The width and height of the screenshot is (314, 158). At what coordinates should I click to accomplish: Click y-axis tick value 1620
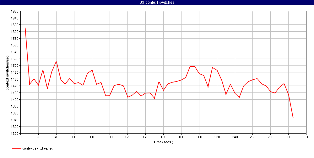pyautogui.click(x=15, y=25)
